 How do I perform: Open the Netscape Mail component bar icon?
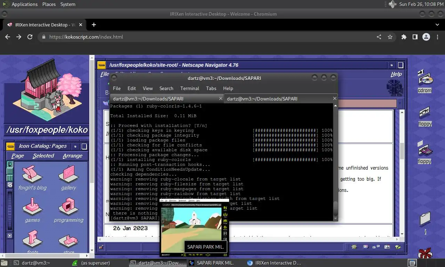[x=365, y=247]
